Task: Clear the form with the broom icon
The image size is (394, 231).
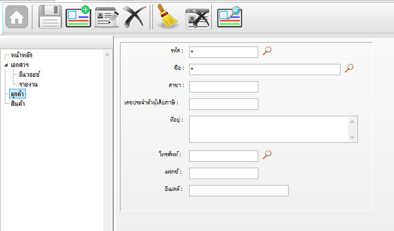Action: [x=167, y=16]
